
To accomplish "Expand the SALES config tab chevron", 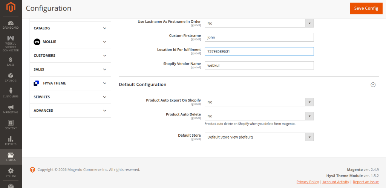I will point(105,69).
